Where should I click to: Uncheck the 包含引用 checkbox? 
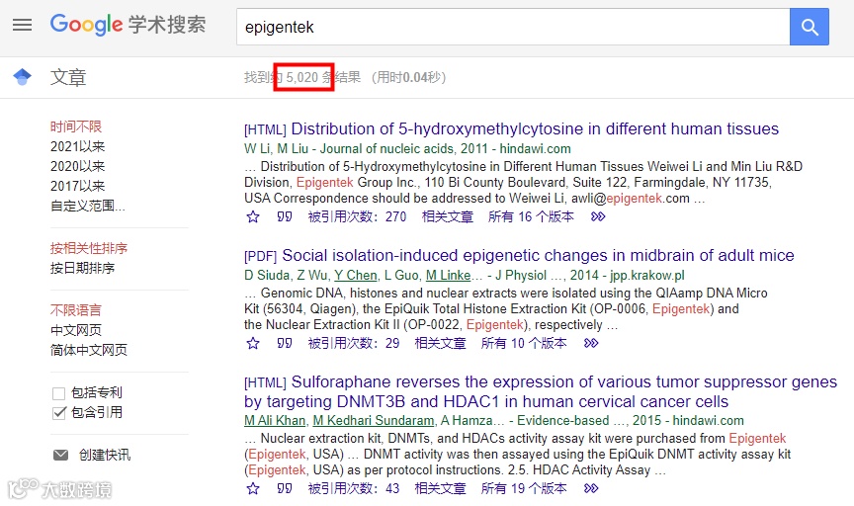(x=59, y=413)
